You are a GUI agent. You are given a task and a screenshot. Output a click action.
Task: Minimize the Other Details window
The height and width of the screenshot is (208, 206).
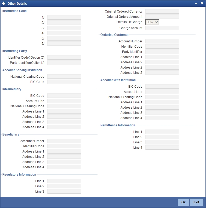[196, 4]
